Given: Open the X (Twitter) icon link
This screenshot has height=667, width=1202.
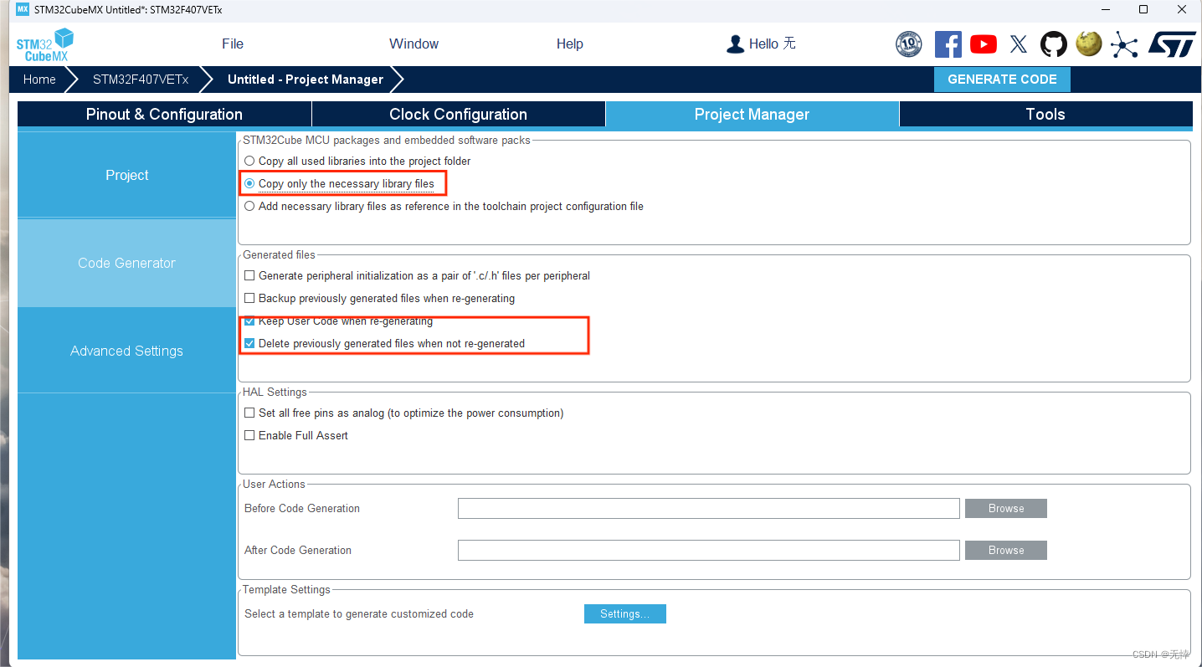Looking at the screenshot, I should pyautogui.click(x=1019, y=44).
